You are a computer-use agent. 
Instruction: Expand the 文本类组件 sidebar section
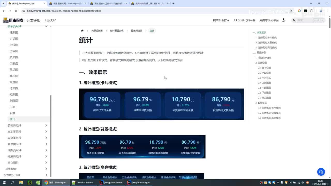[x=46, y=132]
